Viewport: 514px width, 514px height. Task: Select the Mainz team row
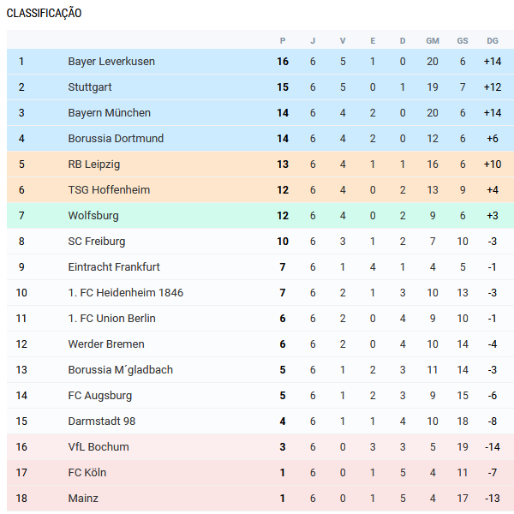[83, 499]
